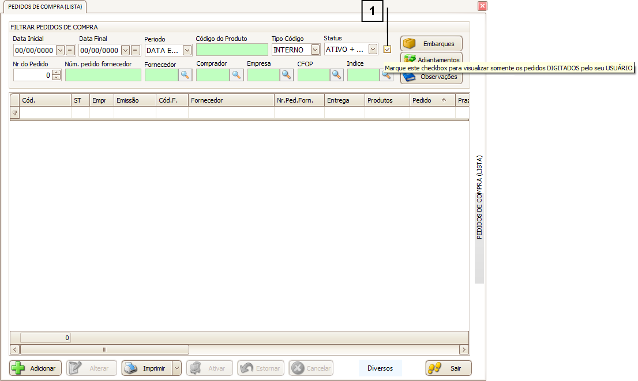This screenshot has width=638, height=381.
Task: Click Adicionar green plus button
Action: [36, 368]
